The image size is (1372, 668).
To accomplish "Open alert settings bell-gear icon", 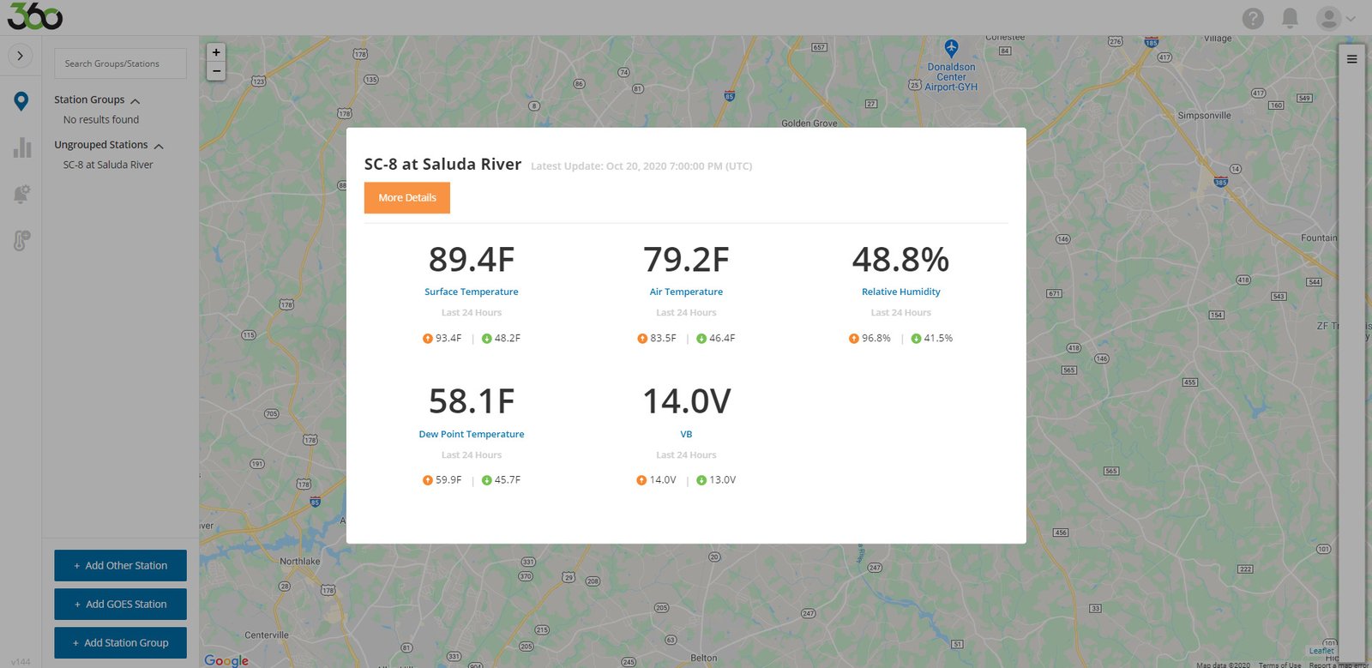I will [21, 194].
